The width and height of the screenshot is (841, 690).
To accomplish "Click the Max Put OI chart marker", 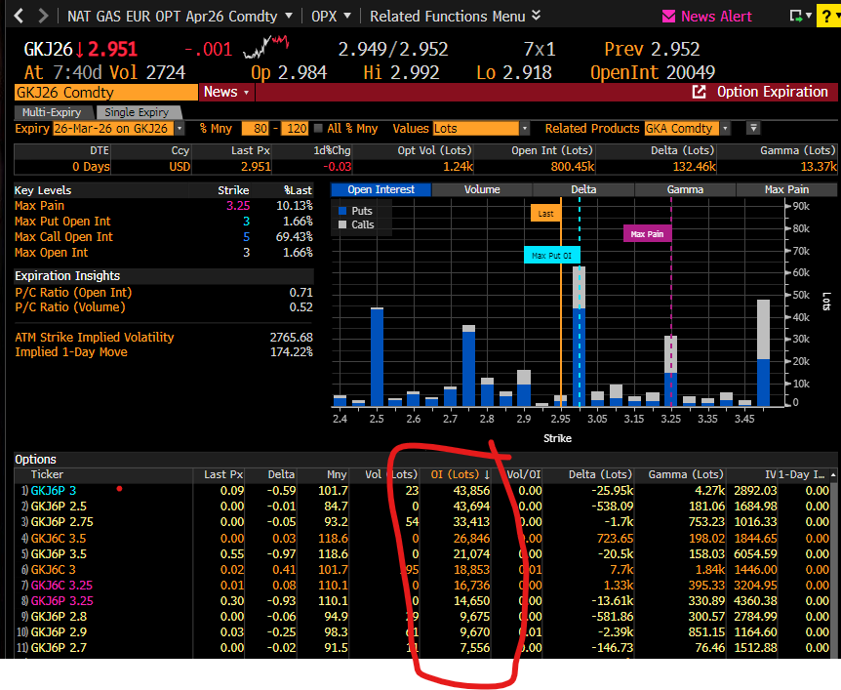I will 551,256.
